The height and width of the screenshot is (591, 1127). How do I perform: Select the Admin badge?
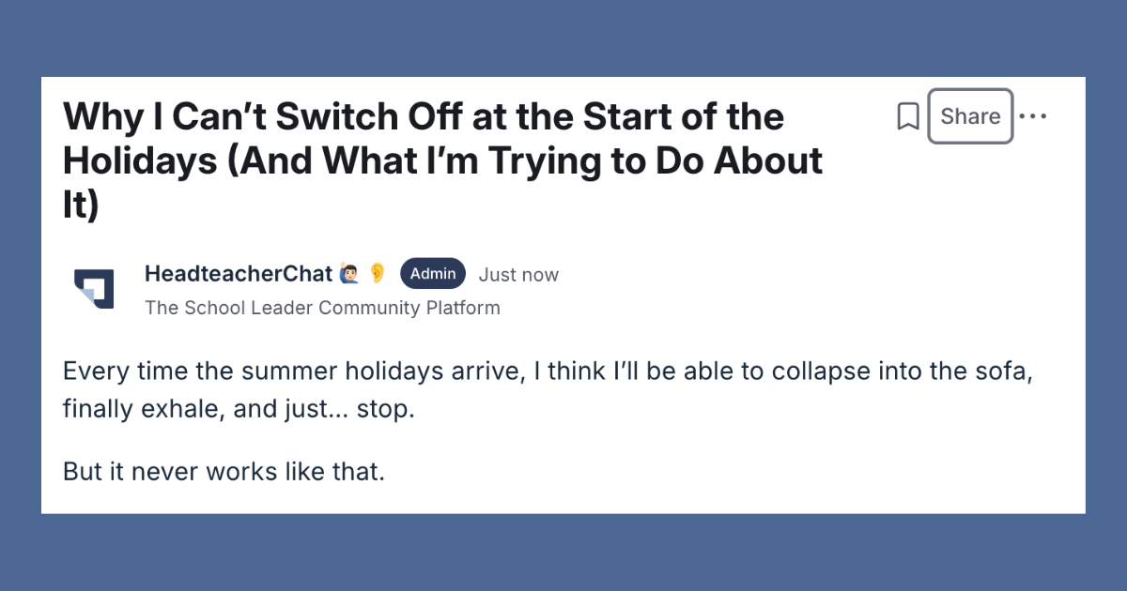pyautogui.click(x=433, y=274)
